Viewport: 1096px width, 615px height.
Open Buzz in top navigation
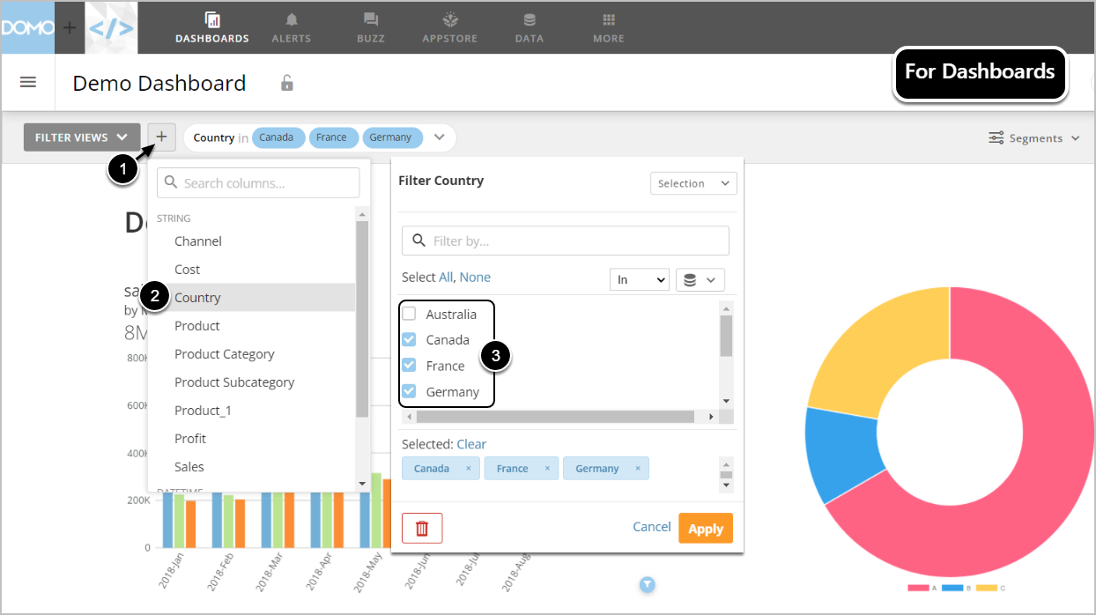[371, 27]
